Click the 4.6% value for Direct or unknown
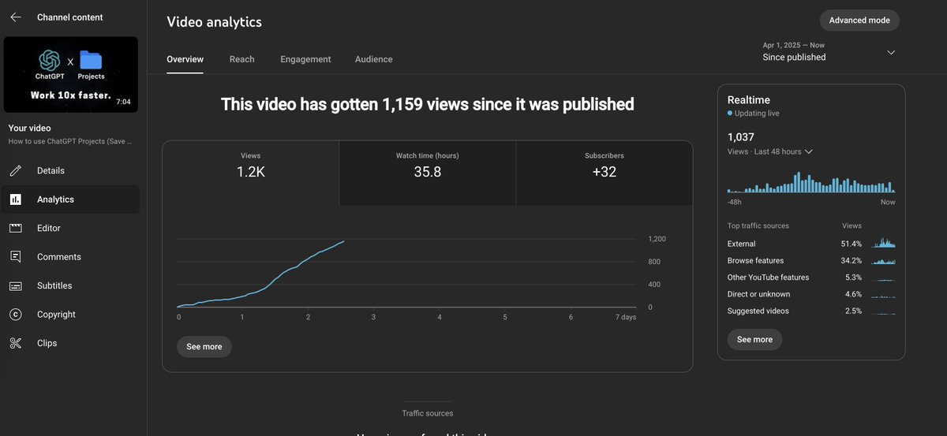The image size is (947, 436). point(854,294)
